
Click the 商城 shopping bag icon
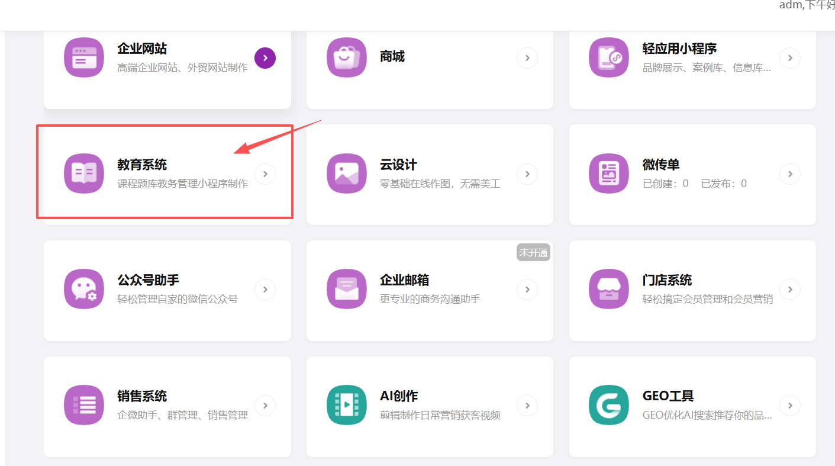(347, 57)
